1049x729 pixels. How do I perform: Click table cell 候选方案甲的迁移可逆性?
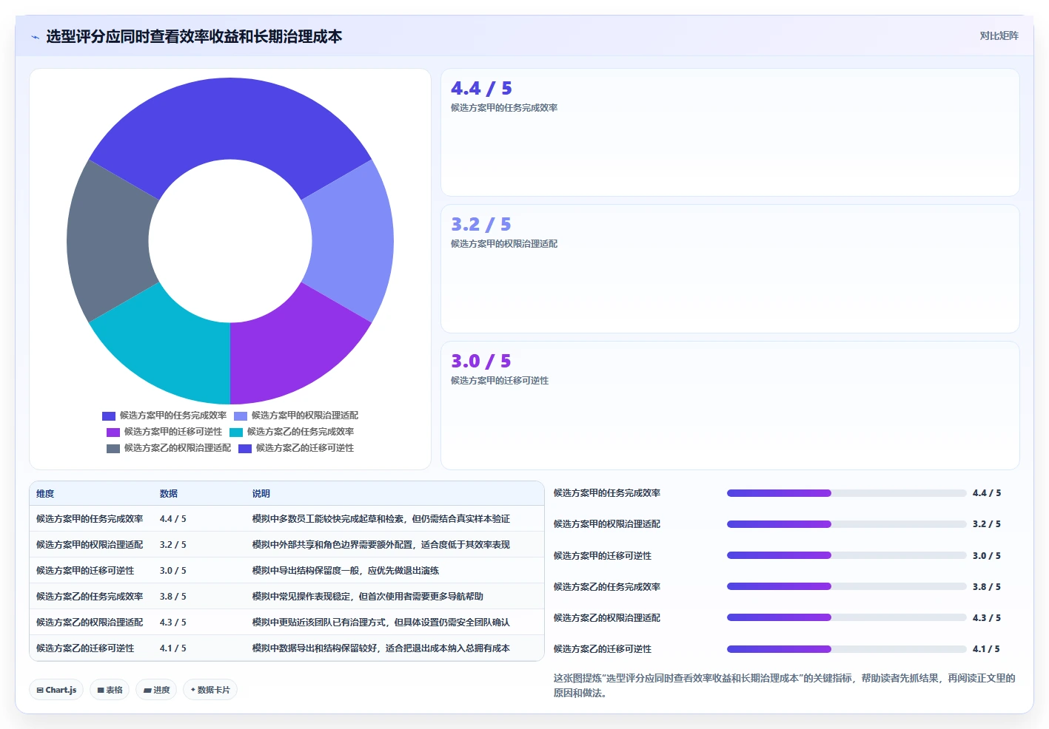click(85, 571)
